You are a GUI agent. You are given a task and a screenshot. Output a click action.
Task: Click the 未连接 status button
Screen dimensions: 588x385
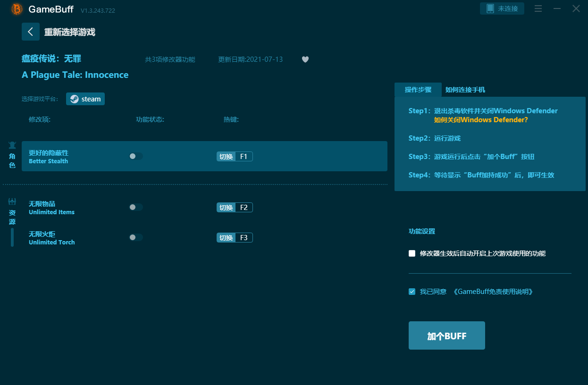pos(502,8)
